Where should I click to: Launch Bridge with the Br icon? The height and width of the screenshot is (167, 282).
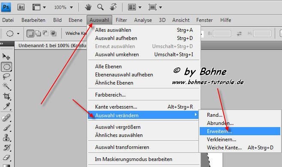click(21, 7)
